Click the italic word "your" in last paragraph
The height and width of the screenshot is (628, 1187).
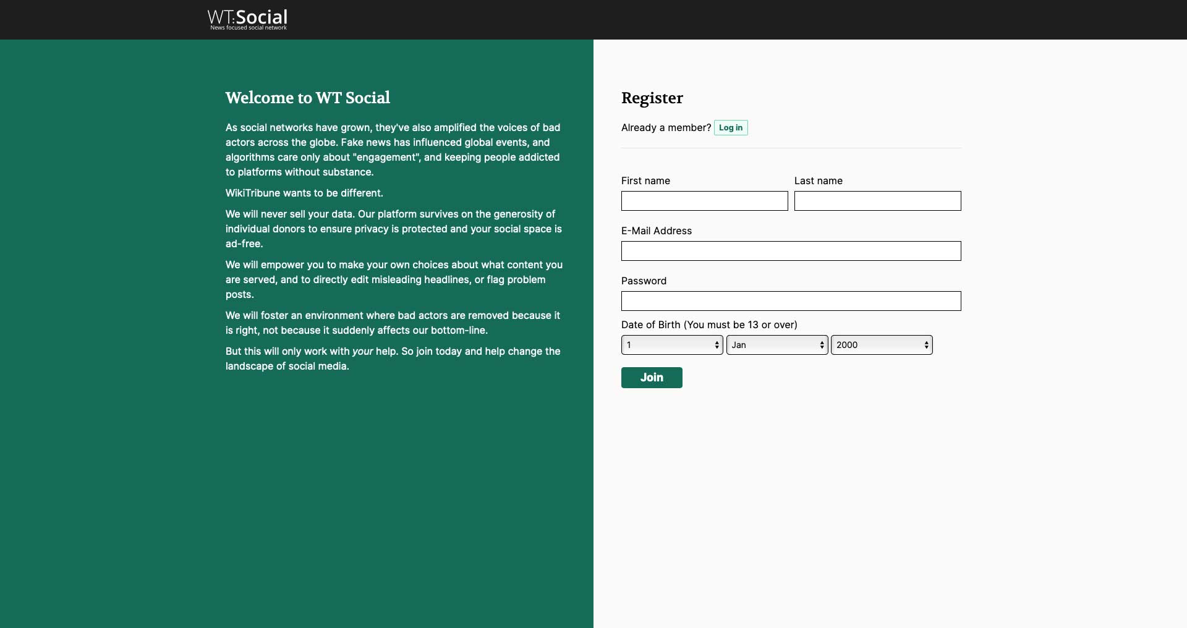[362, 352]
